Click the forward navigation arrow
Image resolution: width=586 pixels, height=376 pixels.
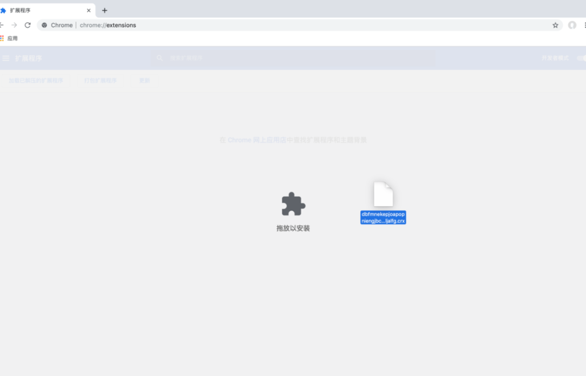pyautogui.click(x=14, y=25)
